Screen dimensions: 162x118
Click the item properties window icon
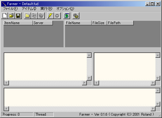pyautogui.click(x=34, y=16)
